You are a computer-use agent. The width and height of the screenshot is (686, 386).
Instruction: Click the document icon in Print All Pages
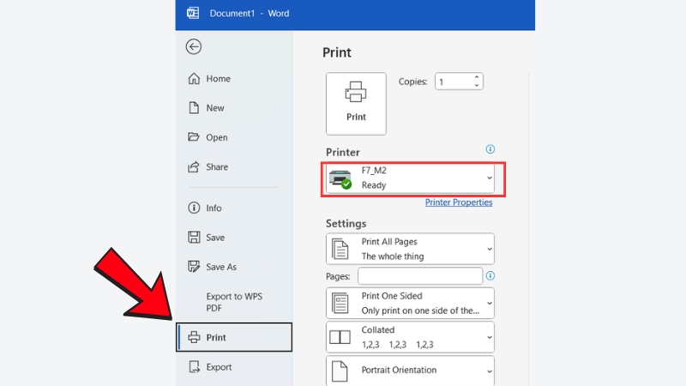pyautogui.click(x=340, y=249)
